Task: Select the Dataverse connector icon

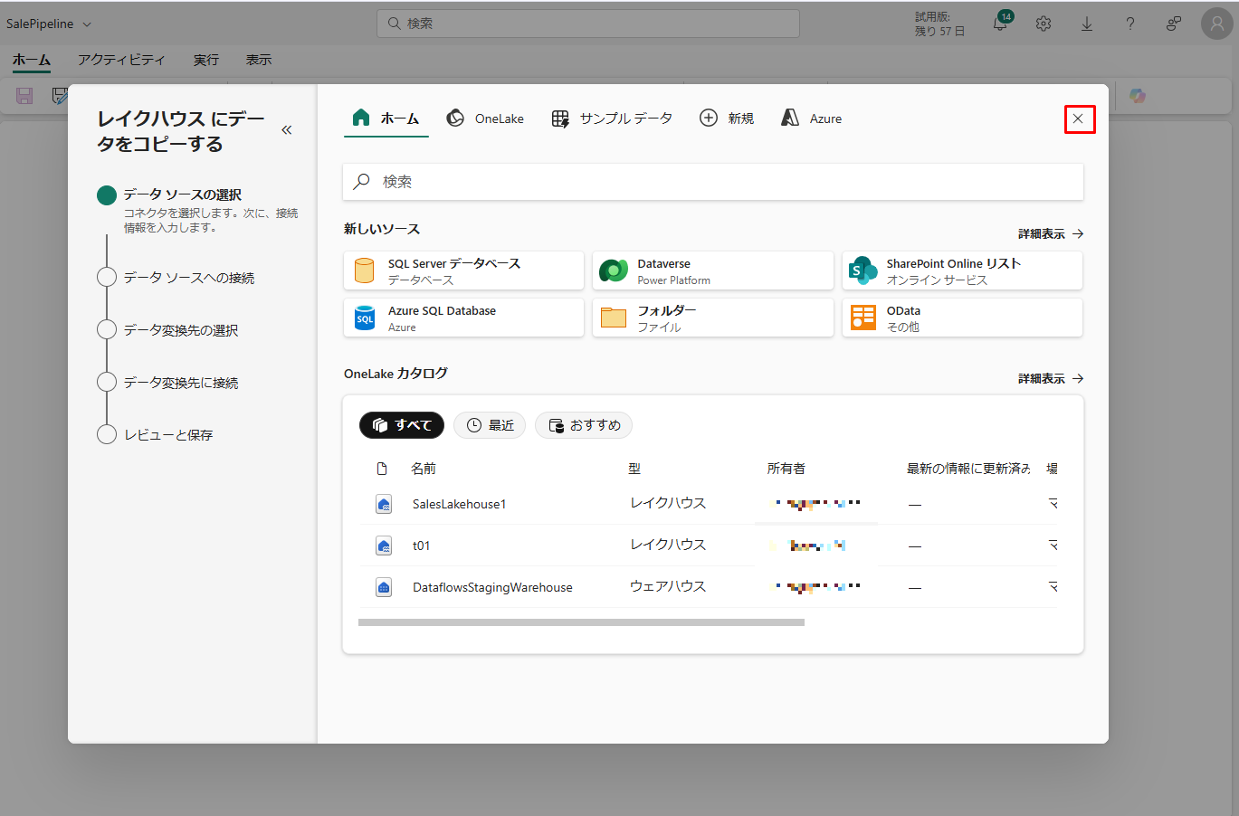Action: coord(614,270)
